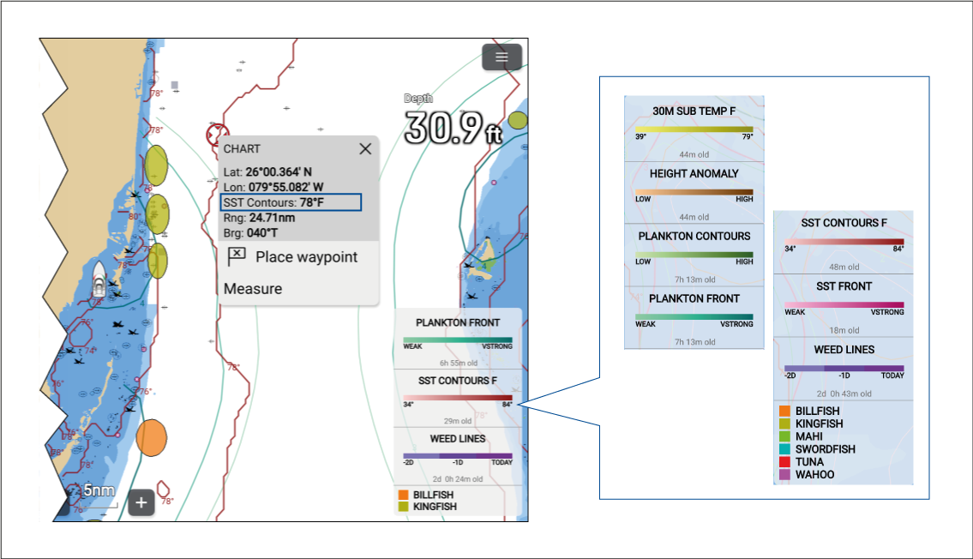Click the Place waypoint flag icon
This screenshot has width=973, height=559.
click(x=237, y=256)
